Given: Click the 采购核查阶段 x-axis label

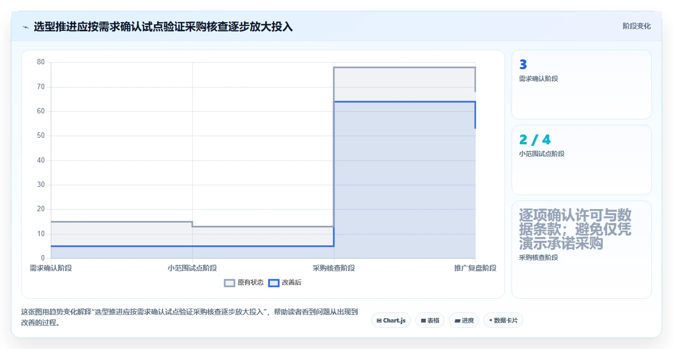Looking at the screenshot, I should 334,268.
